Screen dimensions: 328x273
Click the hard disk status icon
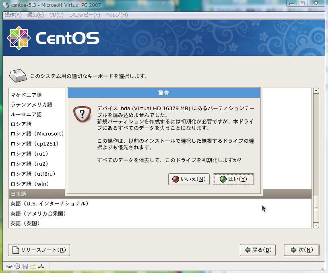(9, 266)
